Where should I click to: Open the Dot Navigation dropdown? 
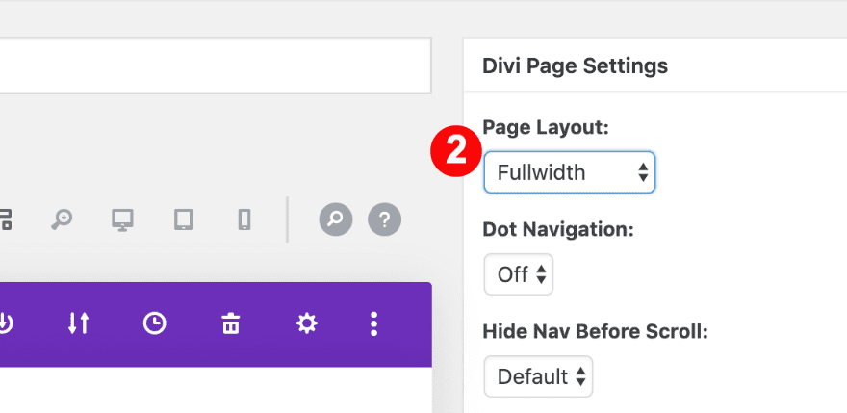tap(519, 274)
